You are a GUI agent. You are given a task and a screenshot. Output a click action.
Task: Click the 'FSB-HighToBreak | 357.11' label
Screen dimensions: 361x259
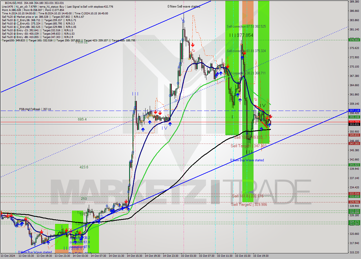[35, 109]
